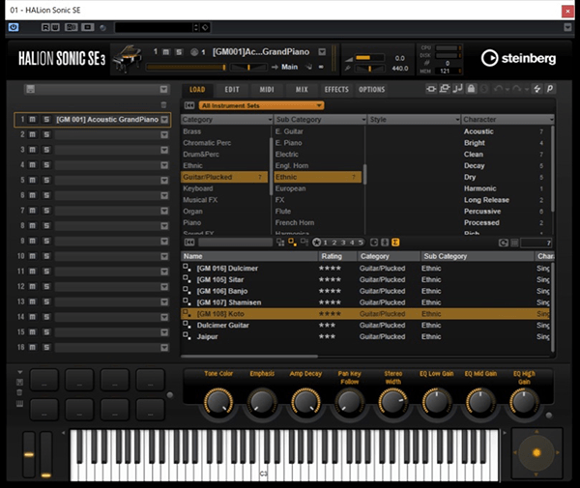Mute slot 5
The height and width of the screenshot is (488, 580).
click(x=33, y=180)
